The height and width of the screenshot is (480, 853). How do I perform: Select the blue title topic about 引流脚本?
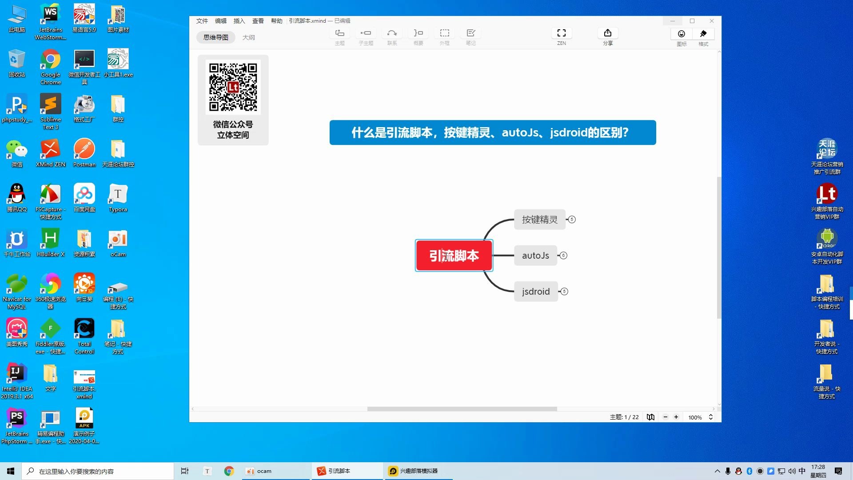493,132
